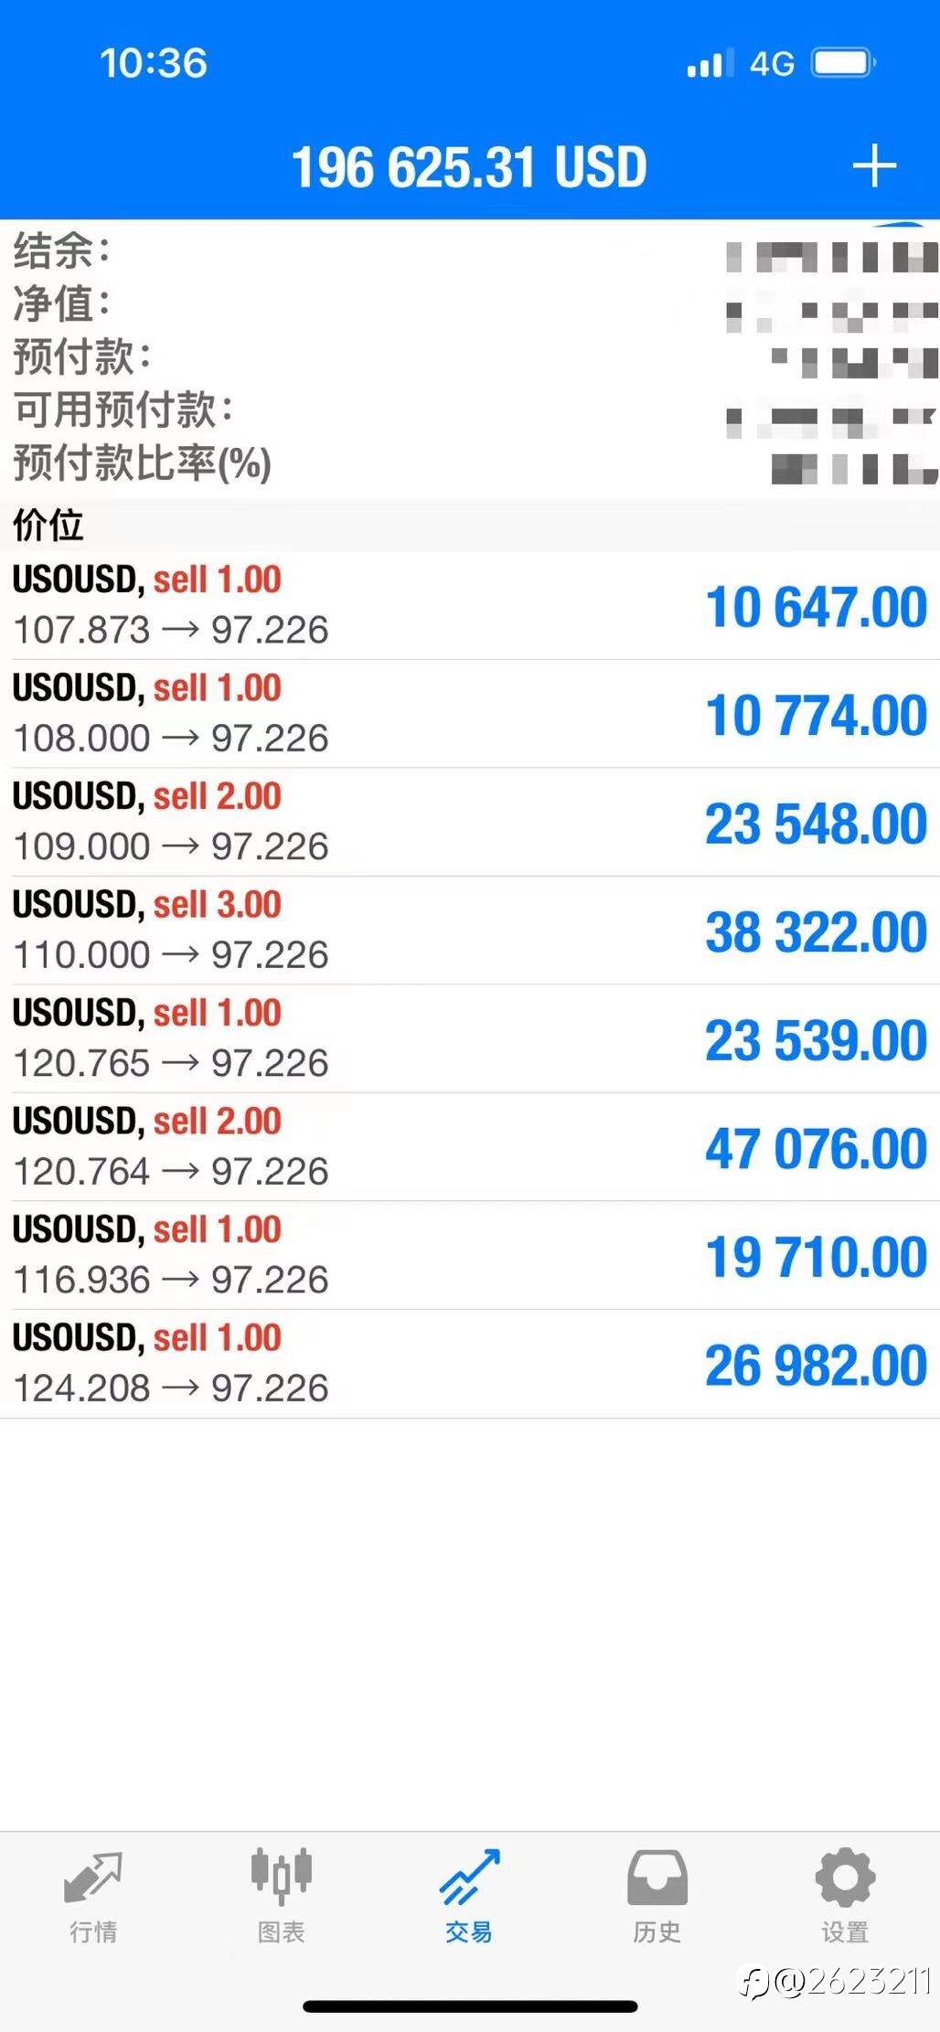
Task: Tap the 预付款比率(%) margin level row
Action: [470, 463]
